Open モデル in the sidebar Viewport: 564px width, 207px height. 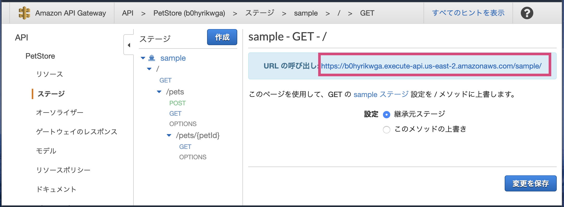pyautogui.click(x=46, y=151)
